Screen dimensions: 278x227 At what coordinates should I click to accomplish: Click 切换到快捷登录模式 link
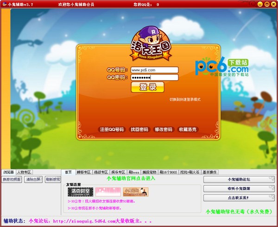[185, 100]
